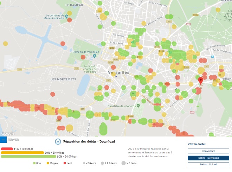Click the Google logo on the map
Screen dimensions: 232x172
click(x=8, y=133)
